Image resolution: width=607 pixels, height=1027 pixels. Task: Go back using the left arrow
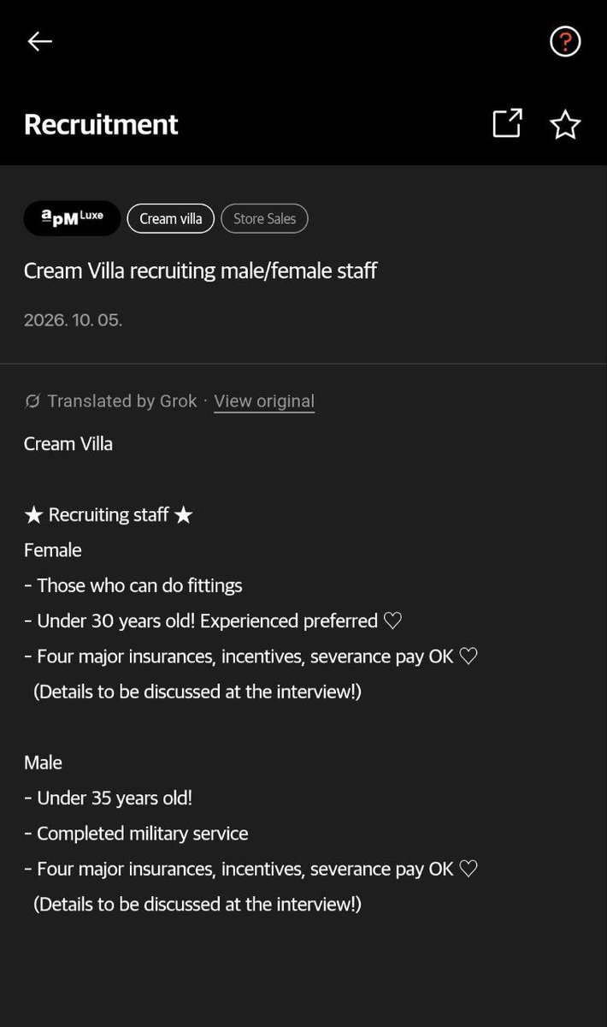(40, 41)
